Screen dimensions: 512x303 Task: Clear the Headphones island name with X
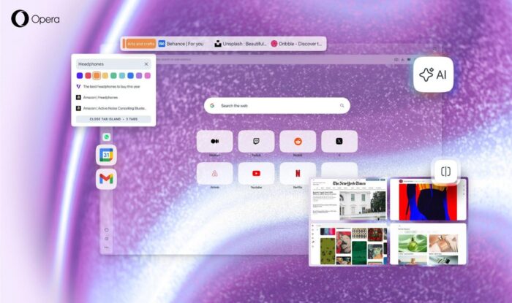[146, 64]
